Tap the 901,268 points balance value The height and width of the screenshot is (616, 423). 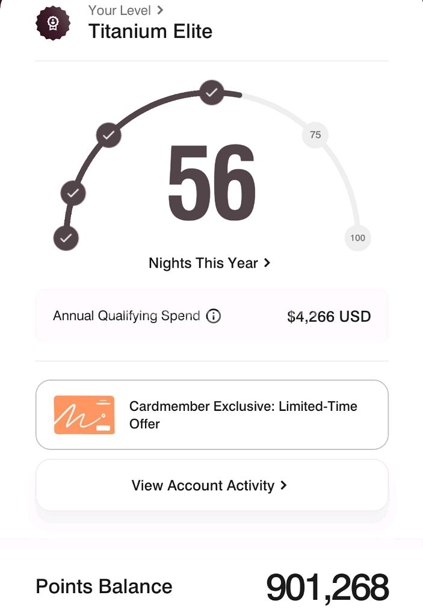pyautogui.click(x=327, y=588)
